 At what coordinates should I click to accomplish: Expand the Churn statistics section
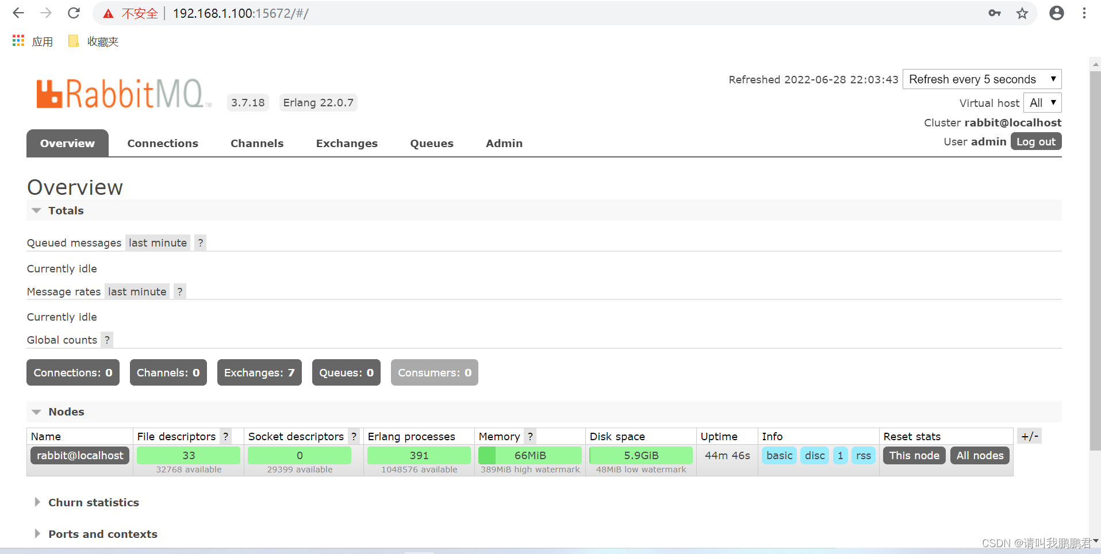point(94,502)
